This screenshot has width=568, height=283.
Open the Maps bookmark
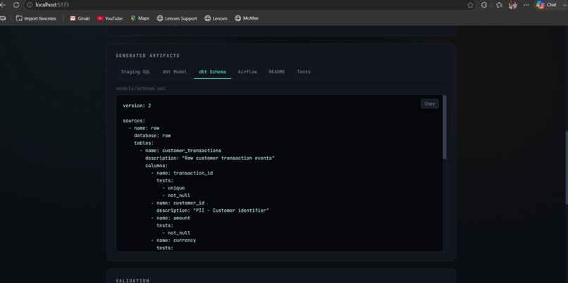coord(140,18)
